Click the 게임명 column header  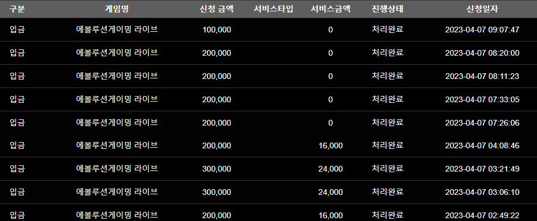117,9
